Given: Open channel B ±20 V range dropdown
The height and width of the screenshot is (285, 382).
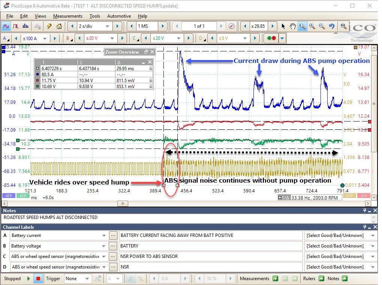Looking at the screenshot, I should (112, 39).
